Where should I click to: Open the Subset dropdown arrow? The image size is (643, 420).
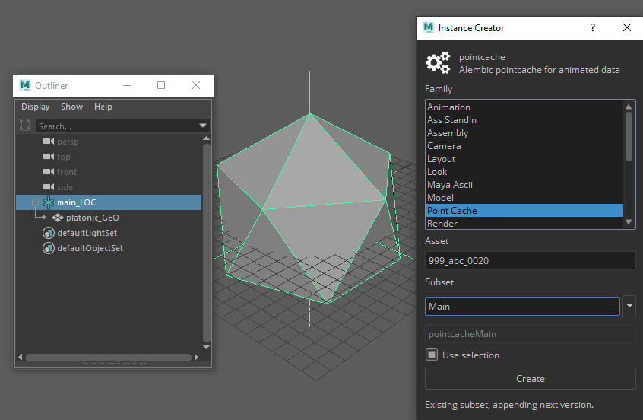click(x=629, y=307)
